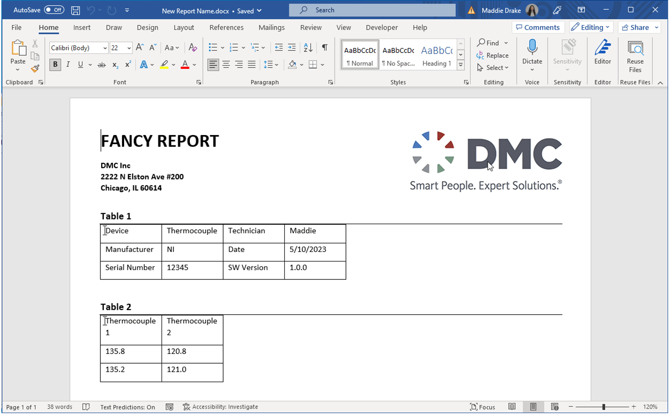Viewport: 669px width, 414px height.
Task: Sort text alphabetically icon
Action: [x=308, y=47]
